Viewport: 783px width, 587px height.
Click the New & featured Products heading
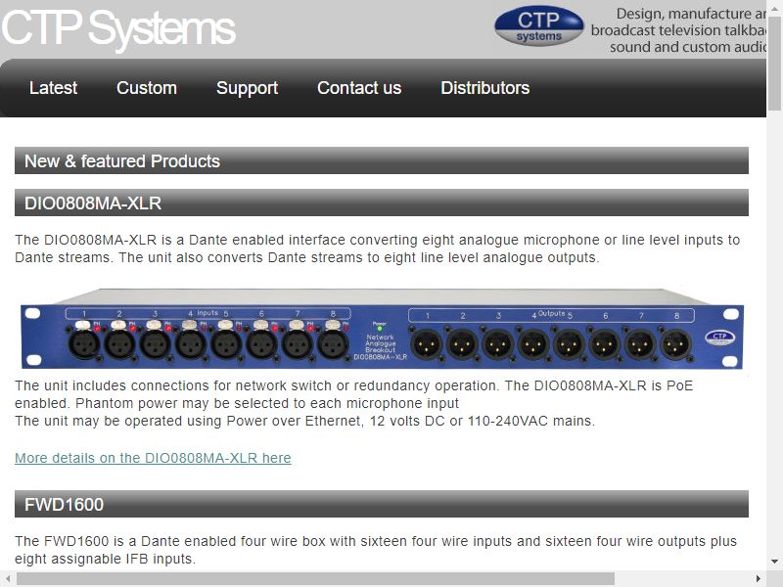[x=382, y=160]
